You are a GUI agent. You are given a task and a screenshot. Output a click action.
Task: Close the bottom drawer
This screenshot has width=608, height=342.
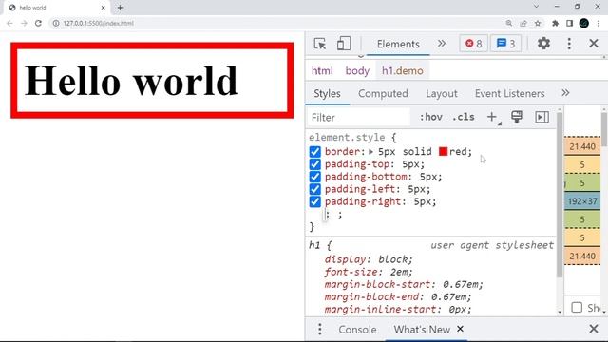[x=594, y=329]
